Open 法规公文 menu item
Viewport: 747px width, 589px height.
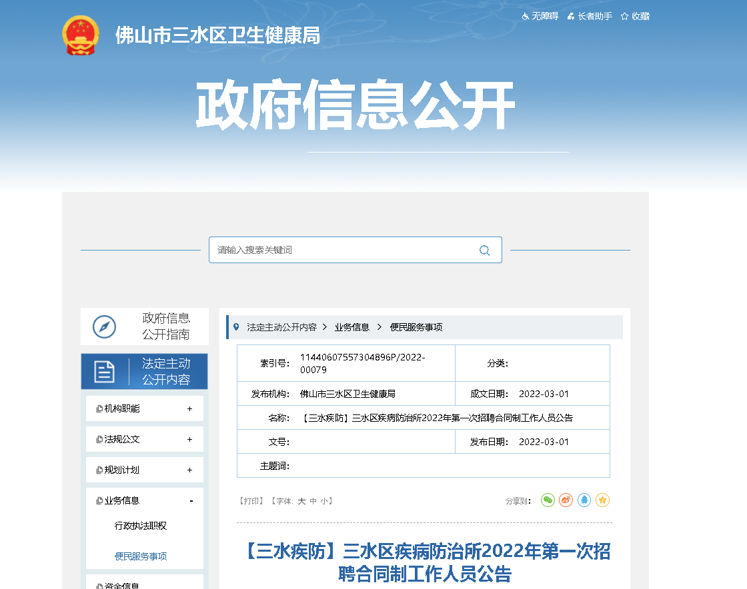coord(122,439)
